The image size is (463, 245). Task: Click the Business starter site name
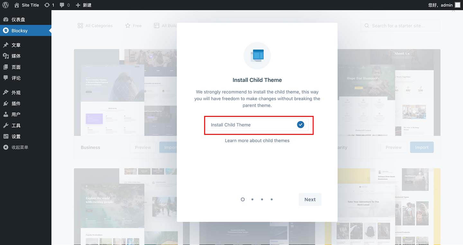90,147
